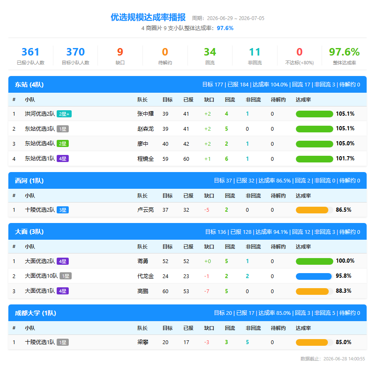Image resolution: width=375 pixels, height=375 pixels.
Task: Click the 十陵优选2队 orange progress bar
Action: point(314,210)
